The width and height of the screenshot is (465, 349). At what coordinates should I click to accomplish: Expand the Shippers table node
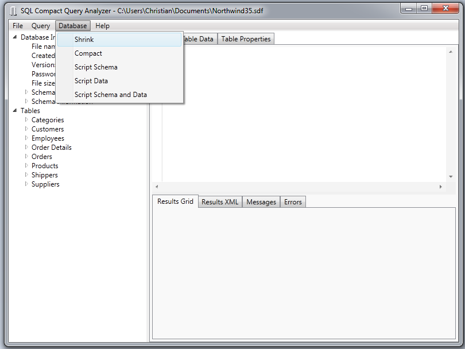pyautogui.click(x=26, y=174)
